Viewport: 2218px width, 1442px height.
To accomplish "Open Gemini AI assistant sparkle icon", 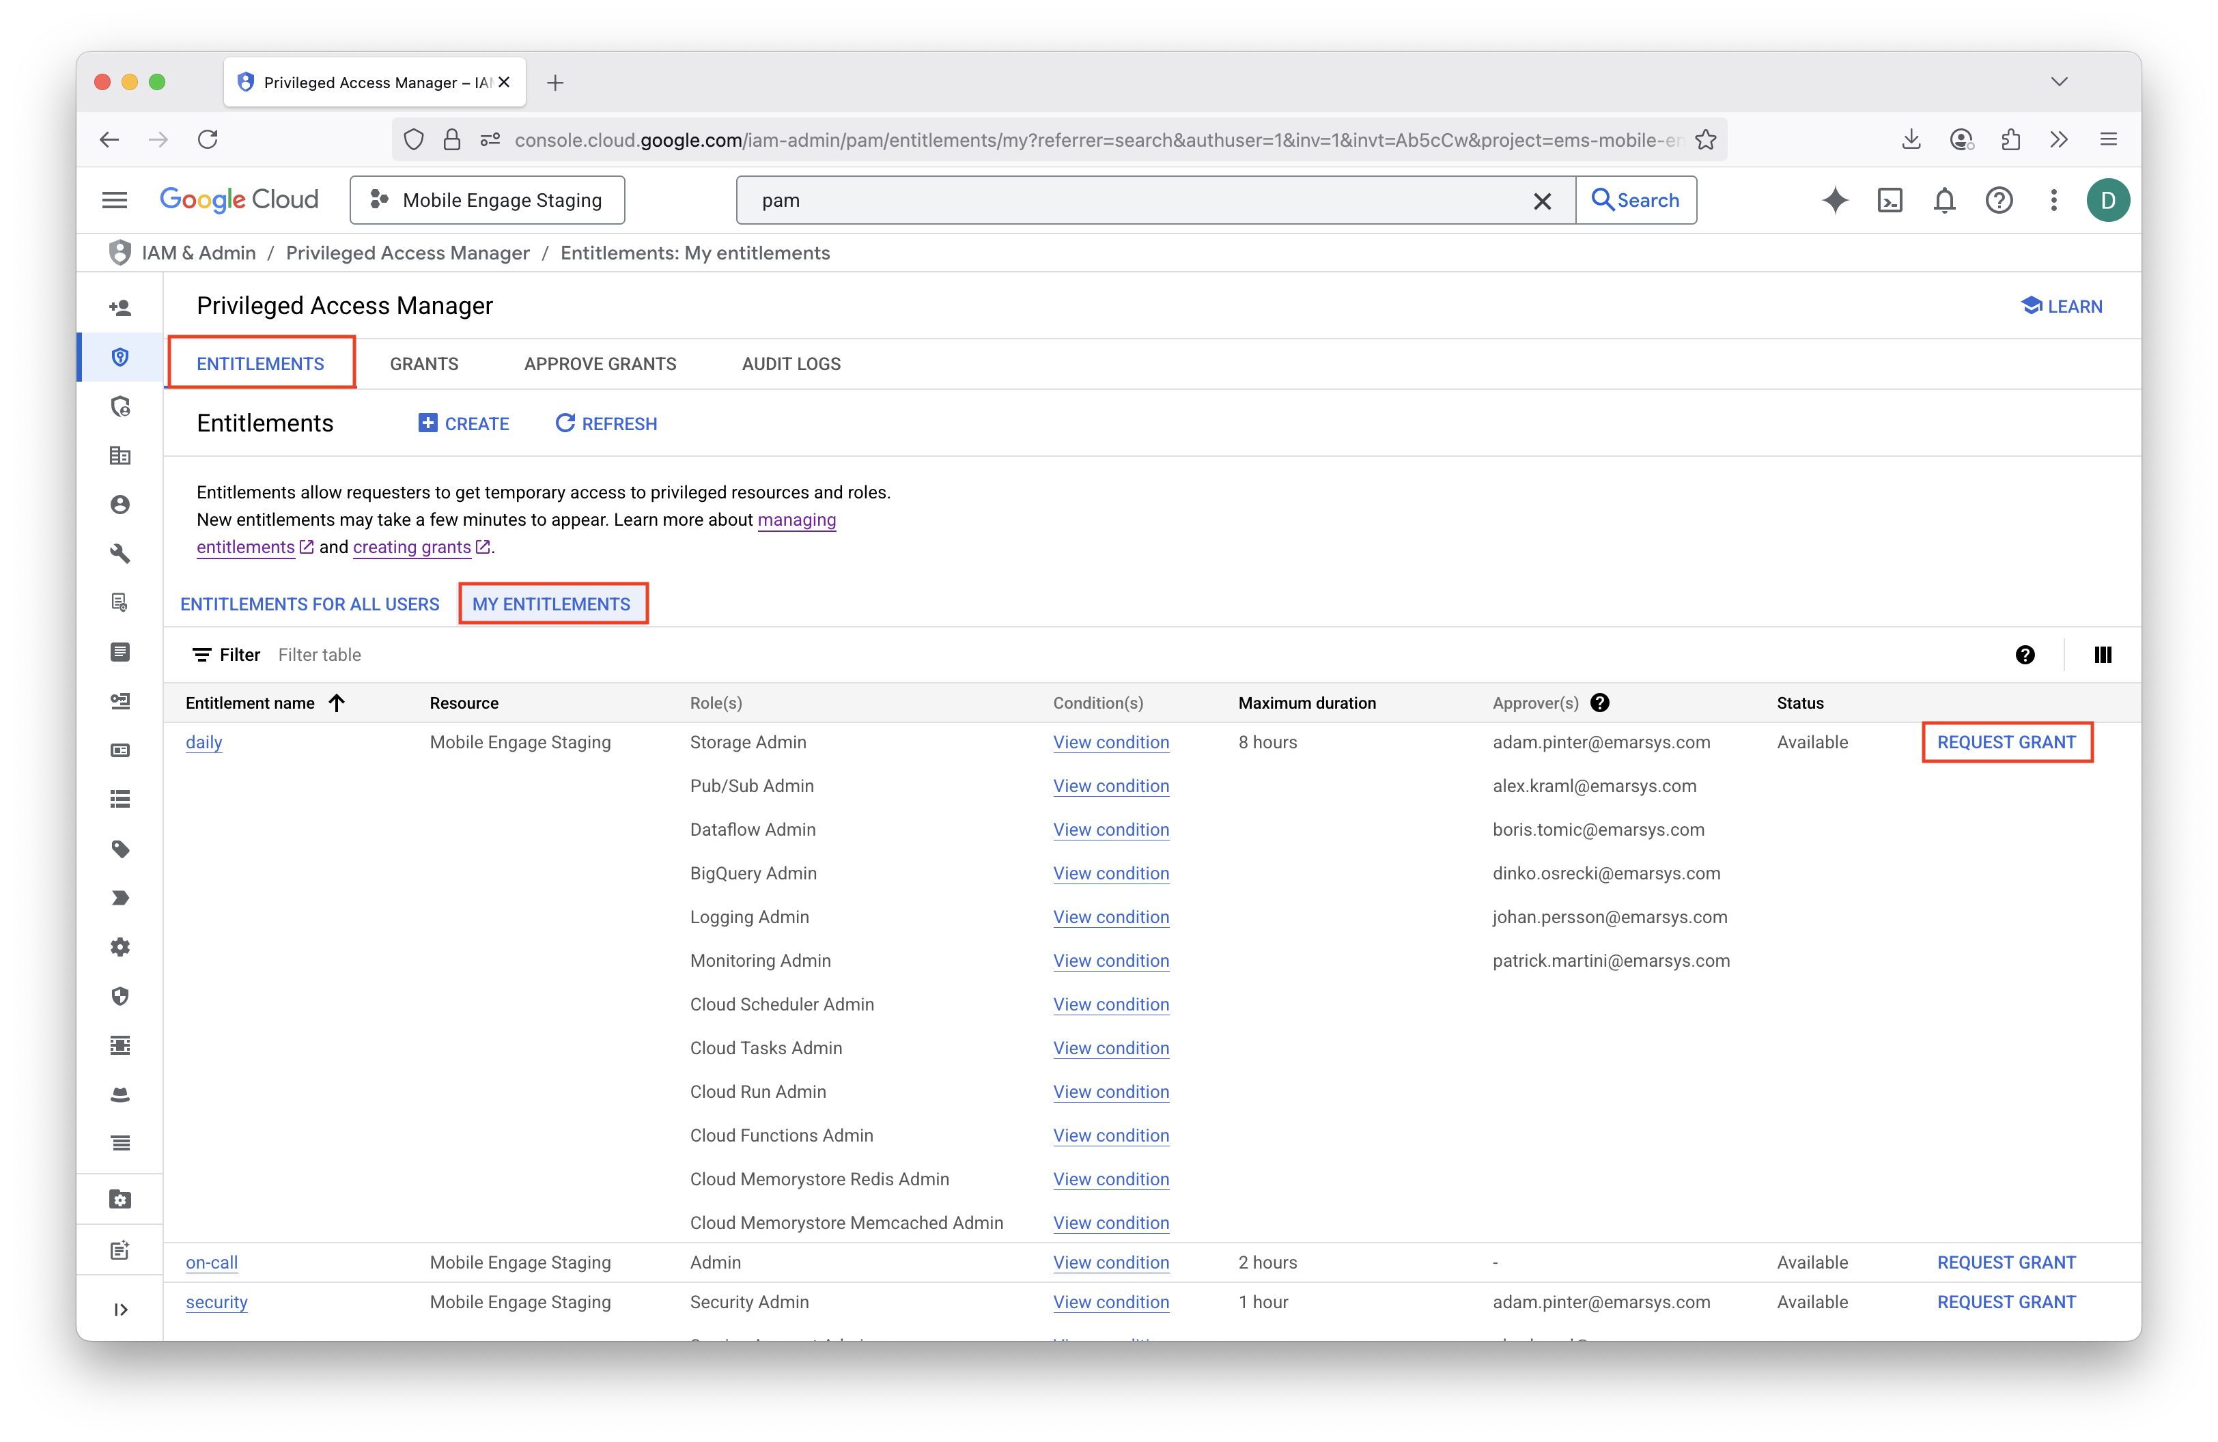I will pos(1834,200).
